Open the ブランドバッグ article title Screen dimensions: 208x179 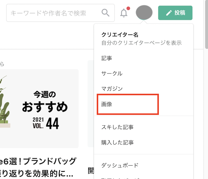tap(38, 167)
